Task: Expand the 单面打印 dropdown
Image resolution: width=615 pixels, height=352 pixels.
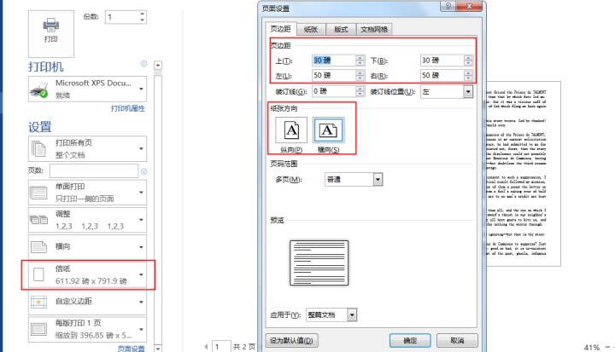Action: click(x=87, y=193)
